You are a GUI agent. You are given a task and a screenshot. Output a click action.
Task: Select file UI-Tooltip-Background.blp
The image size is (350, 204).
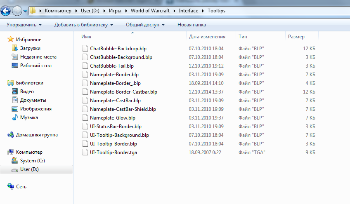[119, 135]
